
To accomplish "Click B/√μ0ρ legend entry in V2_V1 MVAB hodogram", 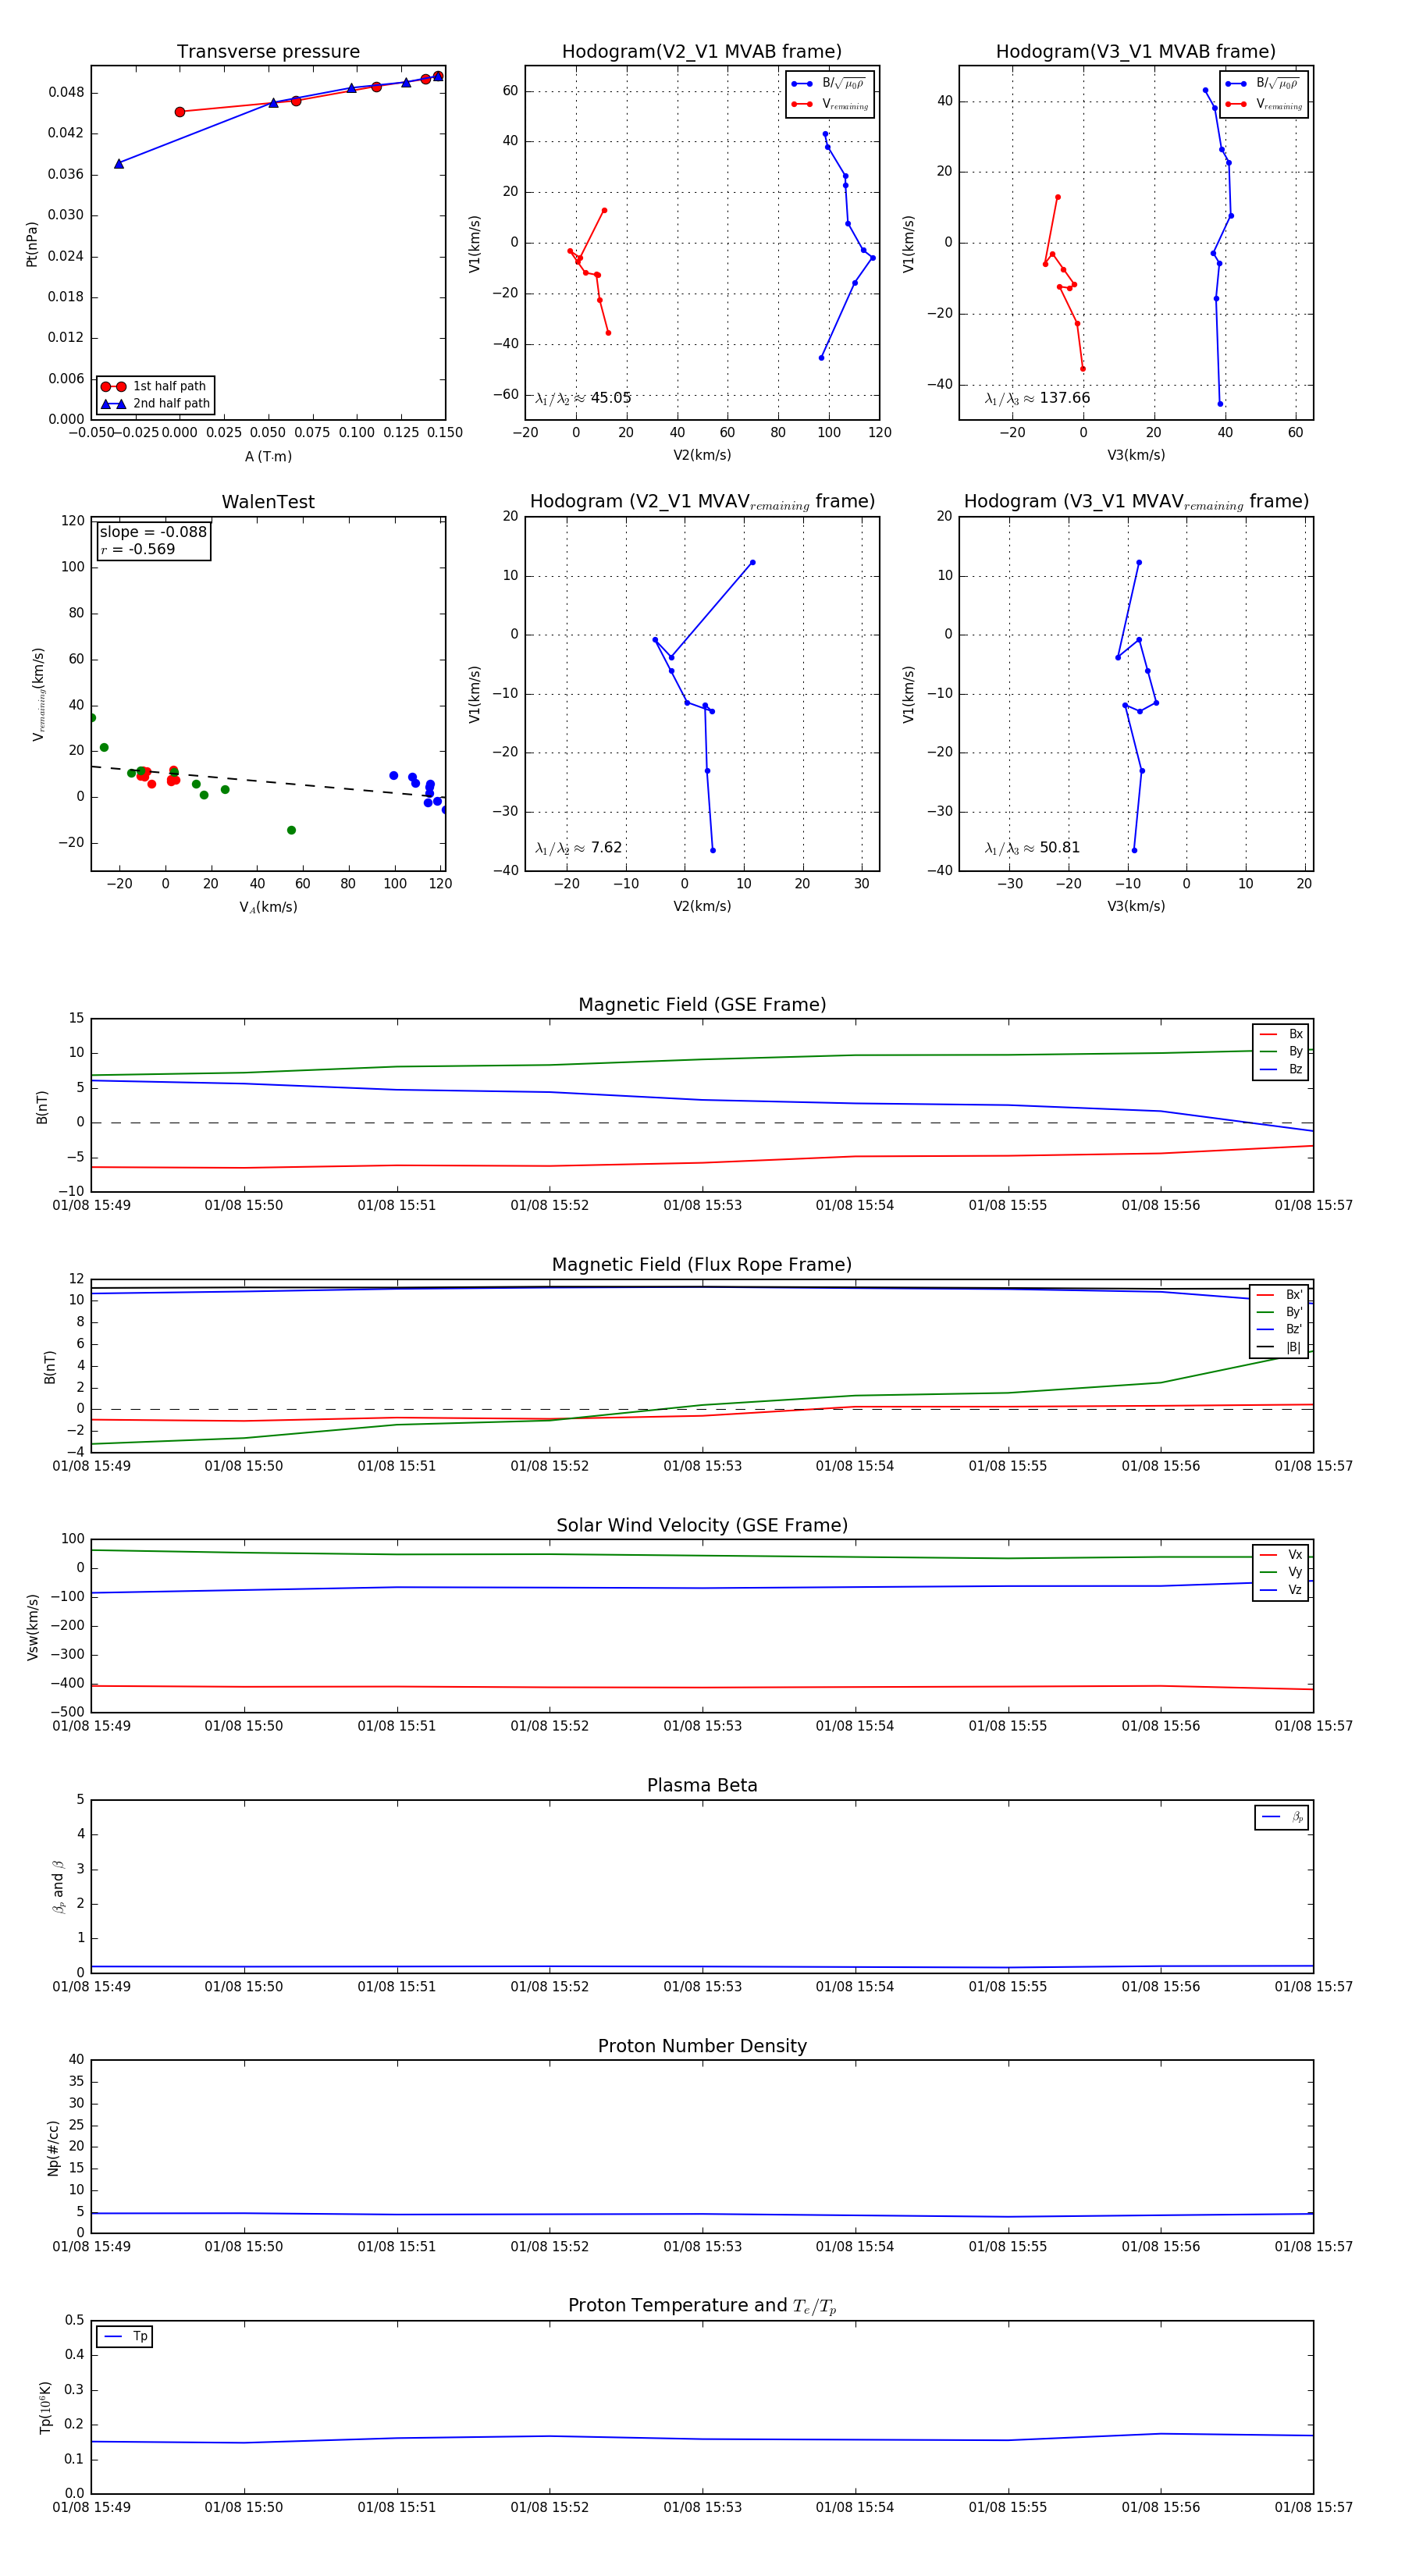I will pos(829,84).
